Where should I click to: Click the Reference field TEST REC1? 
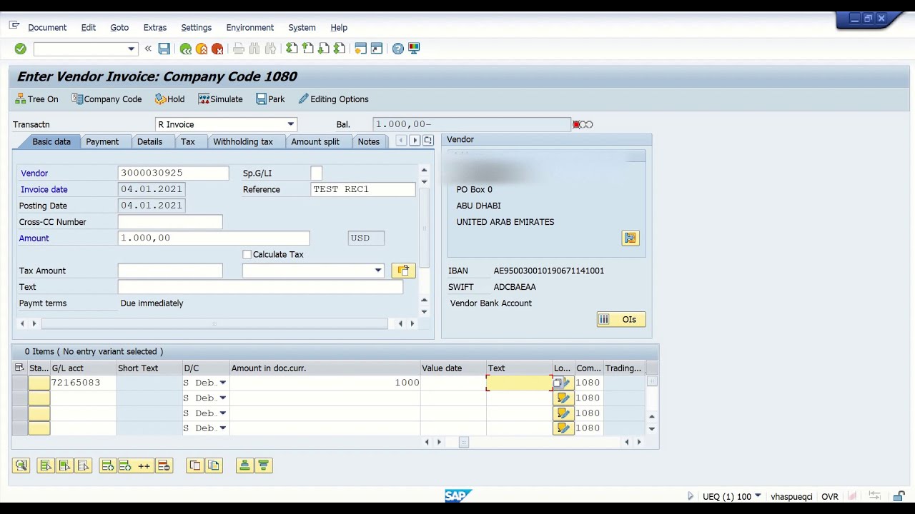point(363,189)
